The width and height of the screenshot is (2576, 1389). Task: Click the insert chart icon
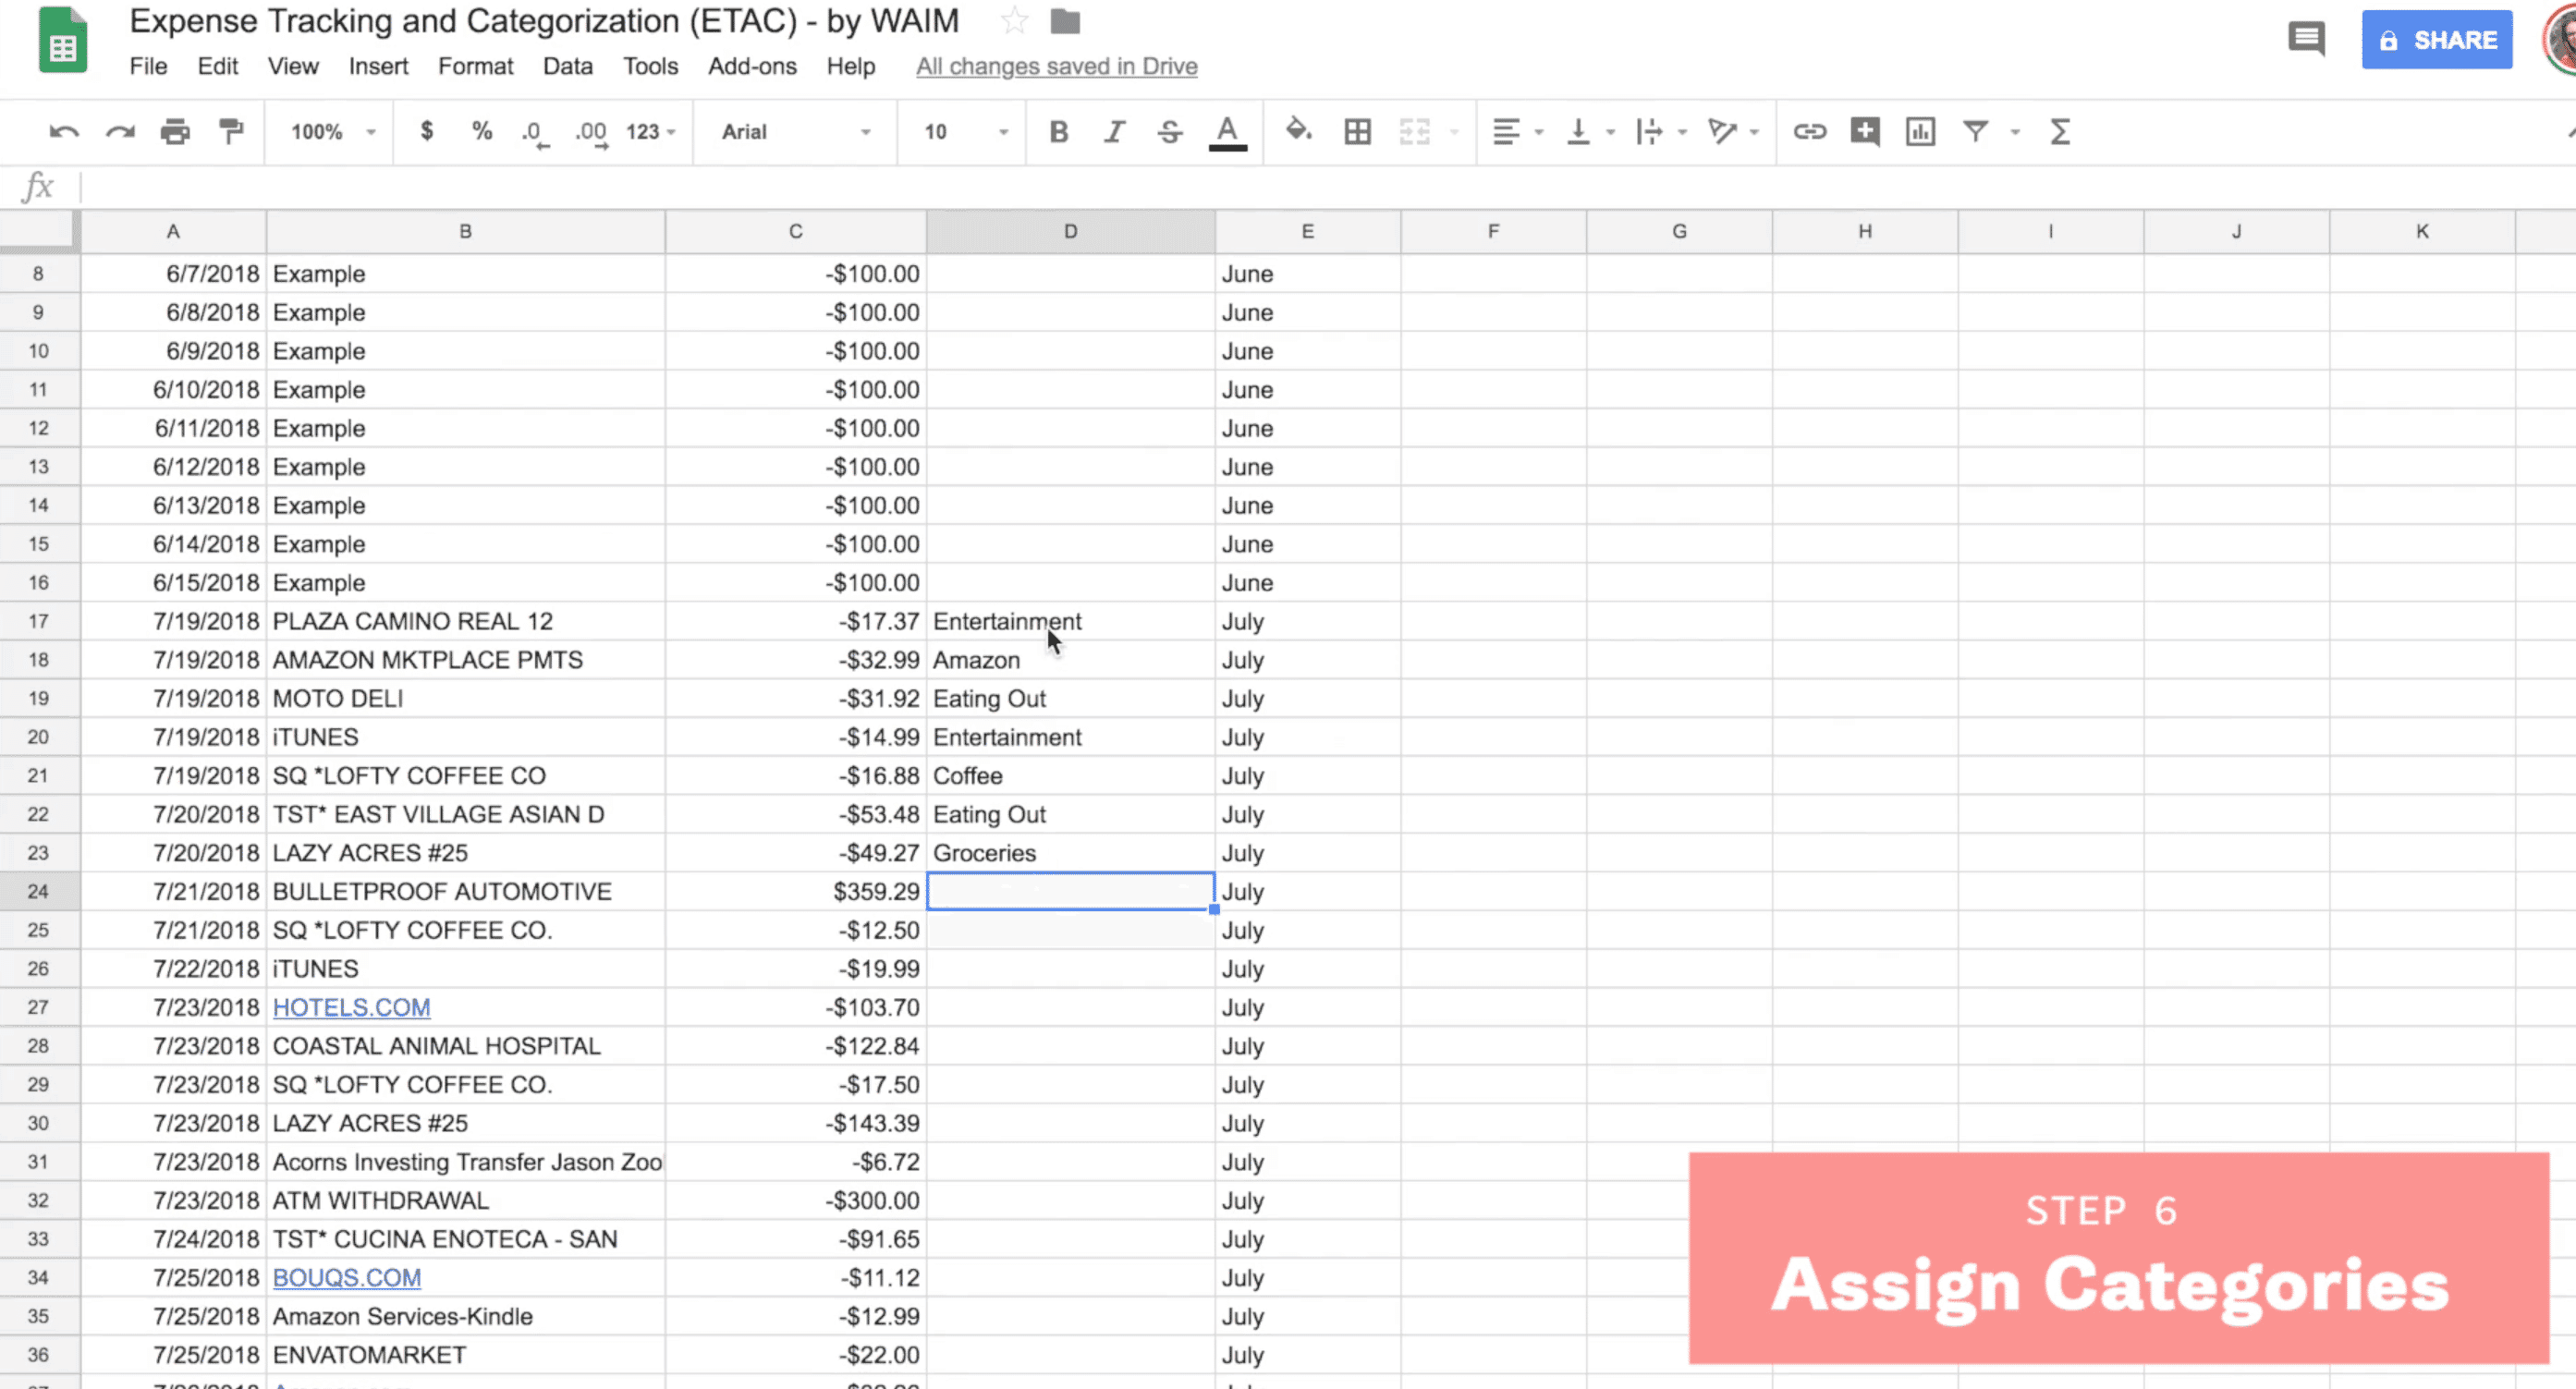point(1919,132)
